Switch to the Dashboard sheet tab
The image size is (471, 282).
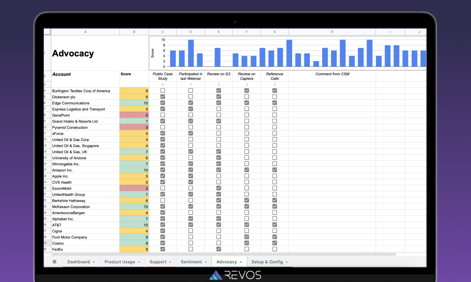[x=78, y=262]
